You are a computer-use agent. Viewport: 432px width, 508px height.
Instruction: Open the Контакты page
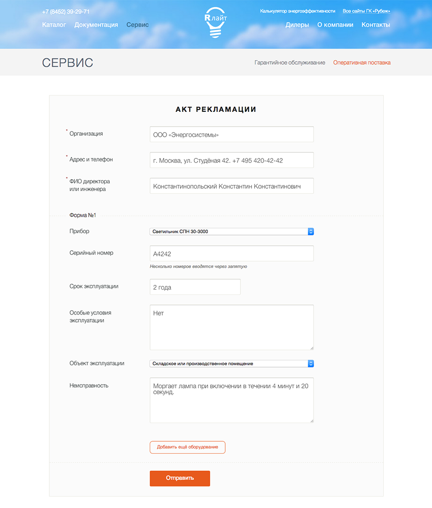pyautogui.click(x=375, y=25)
